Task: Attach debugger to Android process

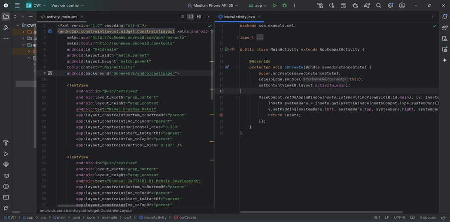Action: click(355, 6)
